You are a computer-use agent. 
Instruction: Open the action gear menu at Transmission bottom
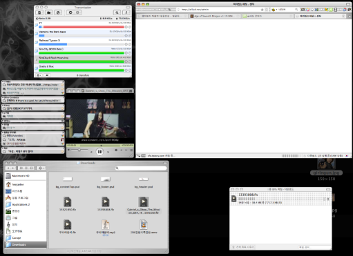[x=39, y=75]
